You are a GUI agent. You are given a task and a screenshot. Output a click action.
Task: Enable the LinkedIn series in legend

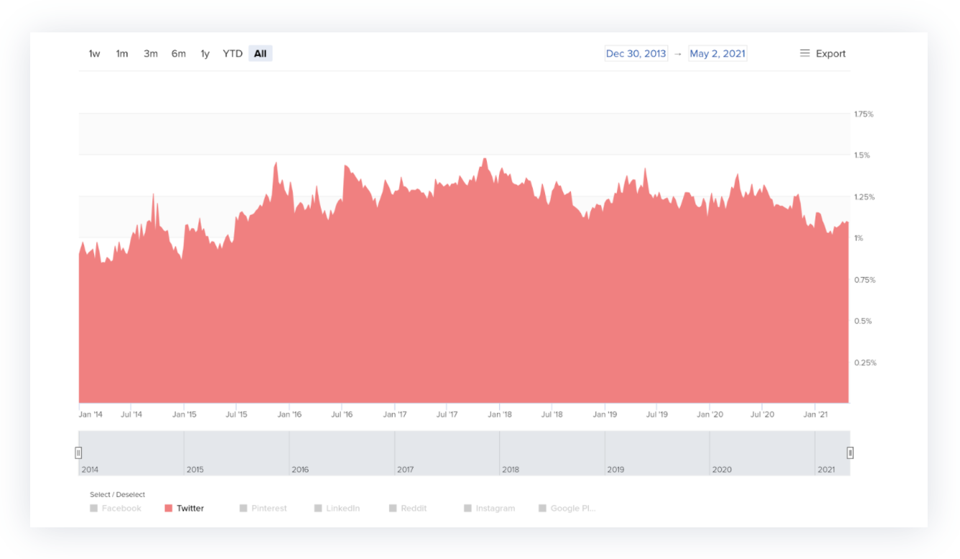point(337,508)
